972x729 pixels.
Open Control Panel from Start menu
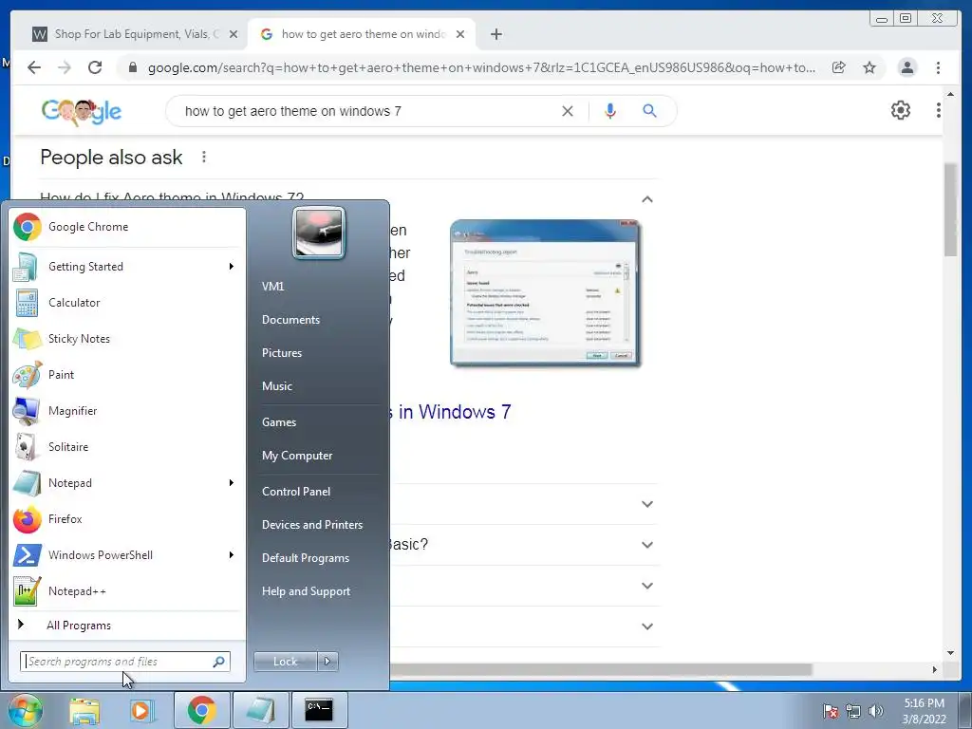tap(296, 492)
